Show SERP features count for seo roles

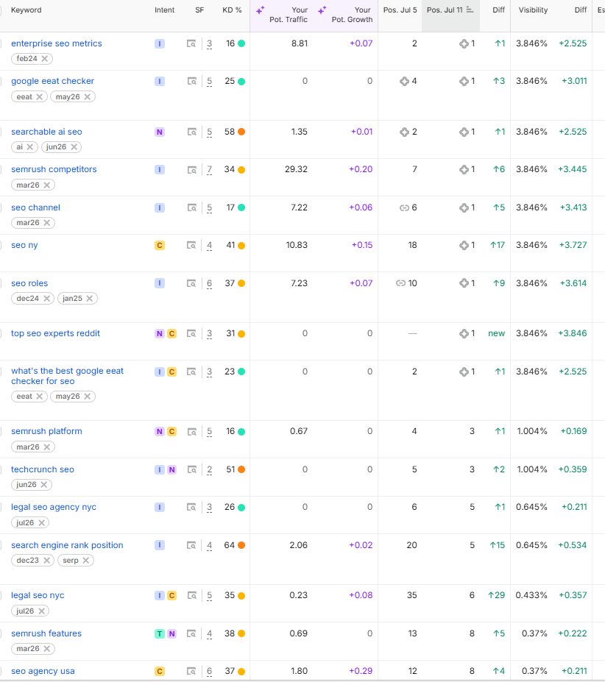pos(209,283)
